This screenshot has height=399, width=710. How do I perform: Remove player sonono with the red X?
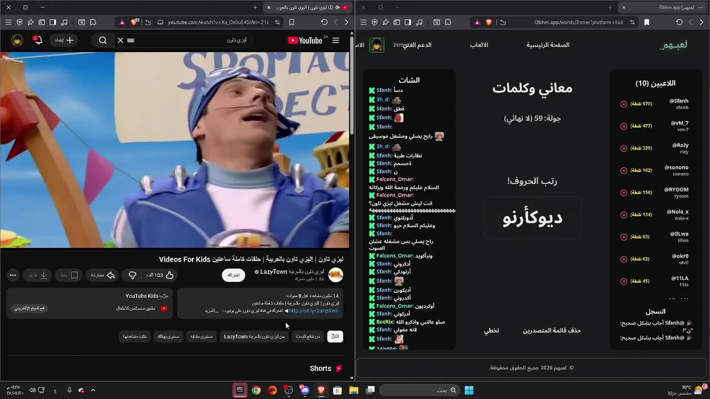pyautogui.click(x=623, y=171)
